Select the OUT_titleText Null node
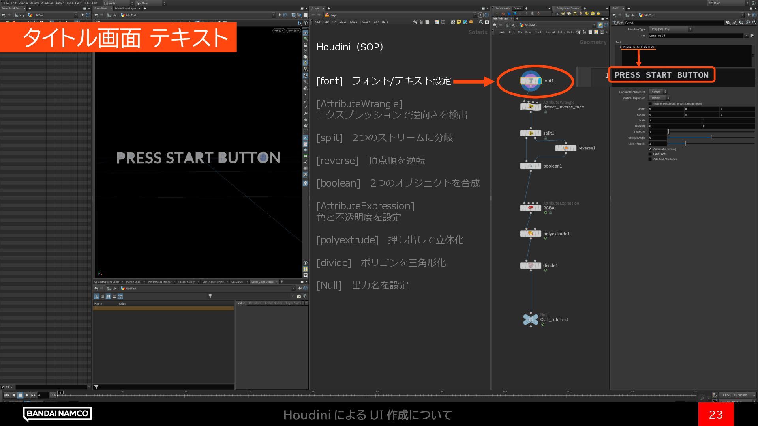The height and width of the screenshot is (426, 758). tap(531, 319)
